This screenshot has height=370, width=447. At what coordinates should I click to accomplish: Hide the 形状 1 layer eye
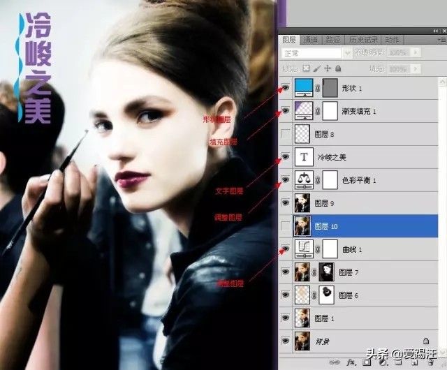[x=285, y=89]
